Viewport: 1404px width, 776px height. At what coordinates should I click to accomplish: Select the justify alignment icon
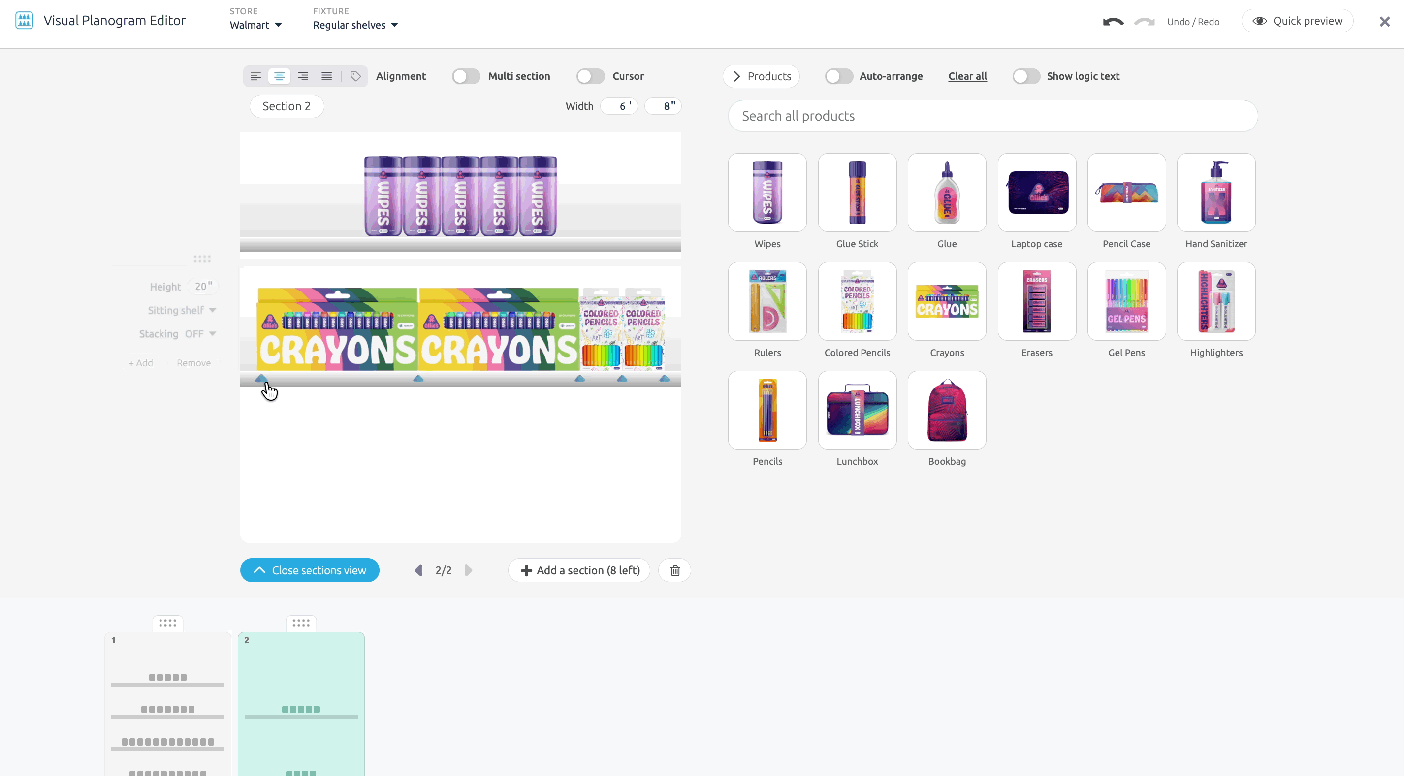326,76
